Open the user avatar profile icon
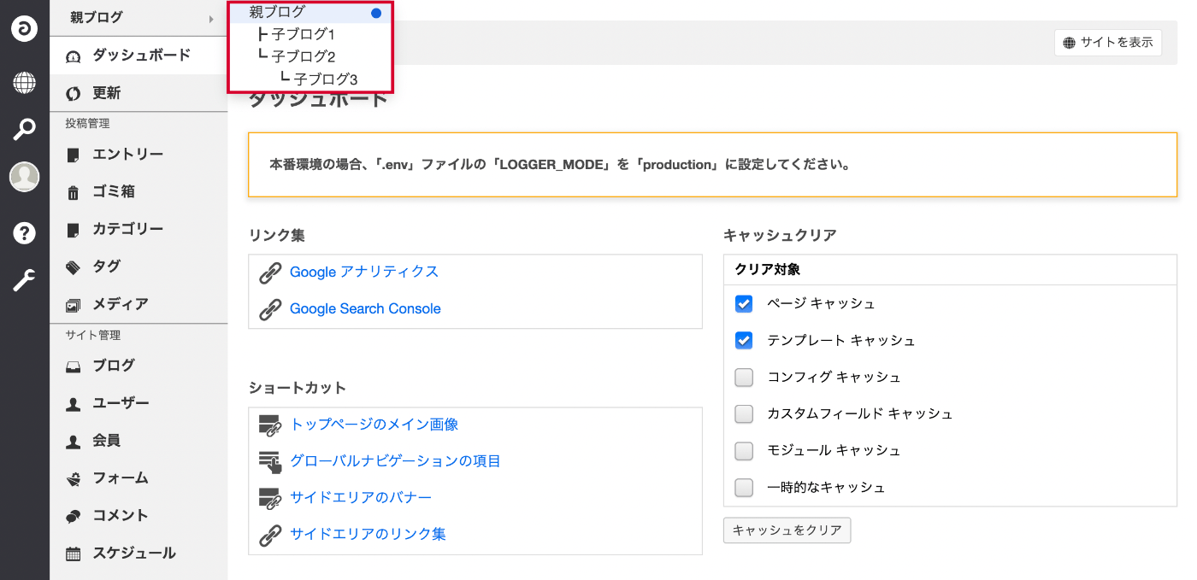This screenshot has height=580, width=1197. coord(24,177)
